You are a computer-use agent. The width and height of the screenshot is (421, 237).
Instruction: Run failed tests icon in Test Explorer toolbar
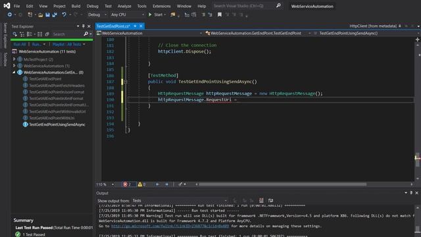click(14, 34)
